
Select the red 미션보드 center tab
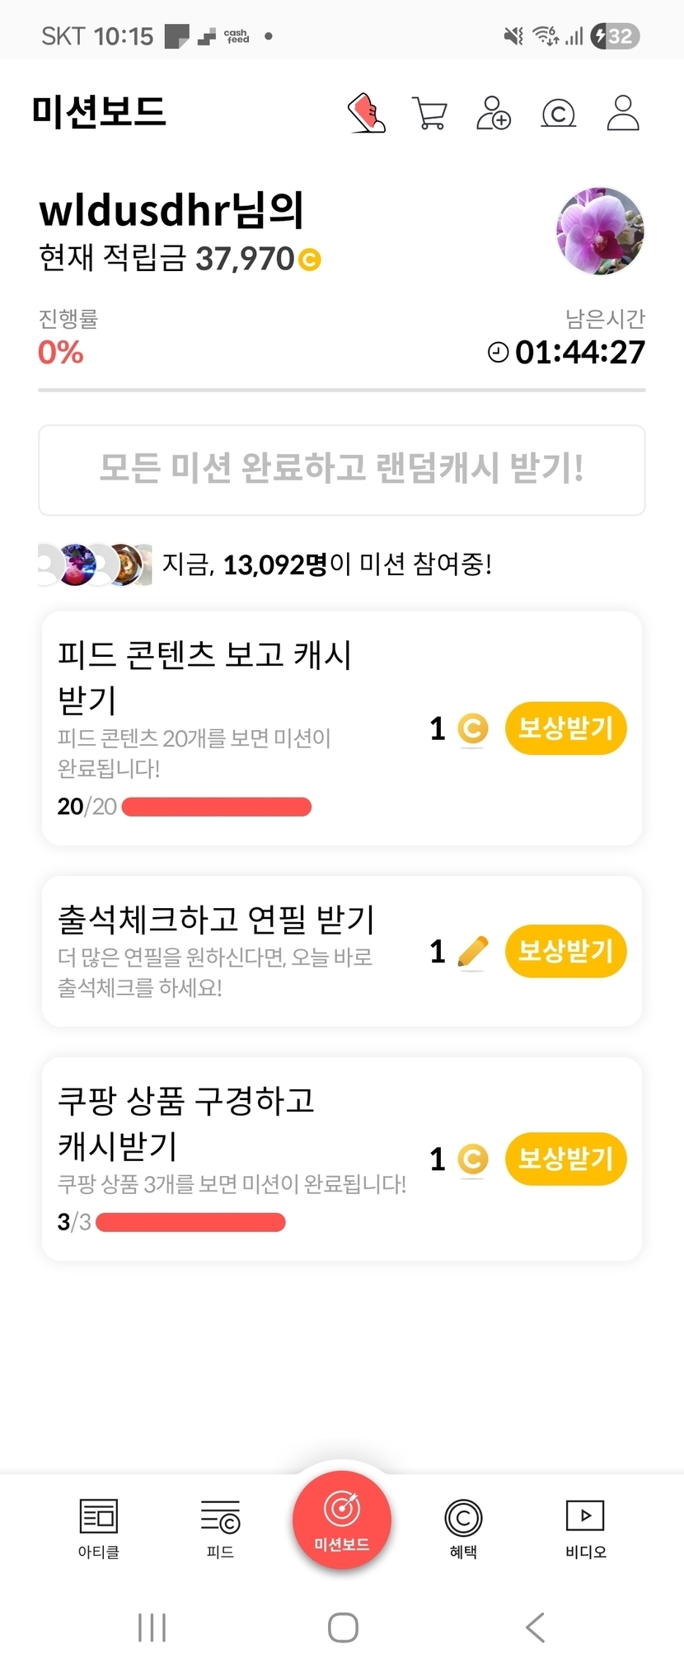(x=341, y=1520)
